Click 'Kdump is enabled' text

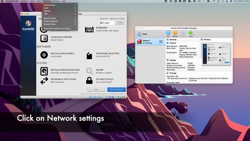(x=104, y=73)
